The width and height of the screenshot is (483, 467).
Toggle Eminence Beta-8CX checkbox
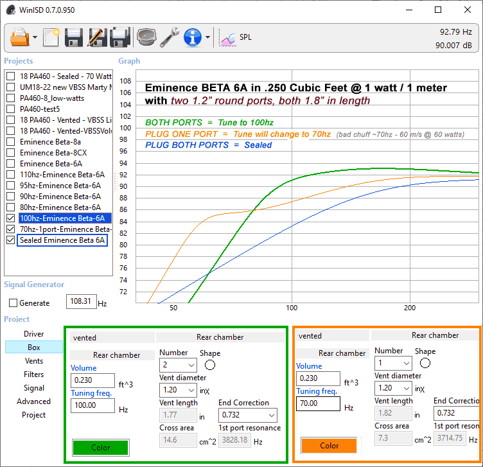click(x=11, y=153)
